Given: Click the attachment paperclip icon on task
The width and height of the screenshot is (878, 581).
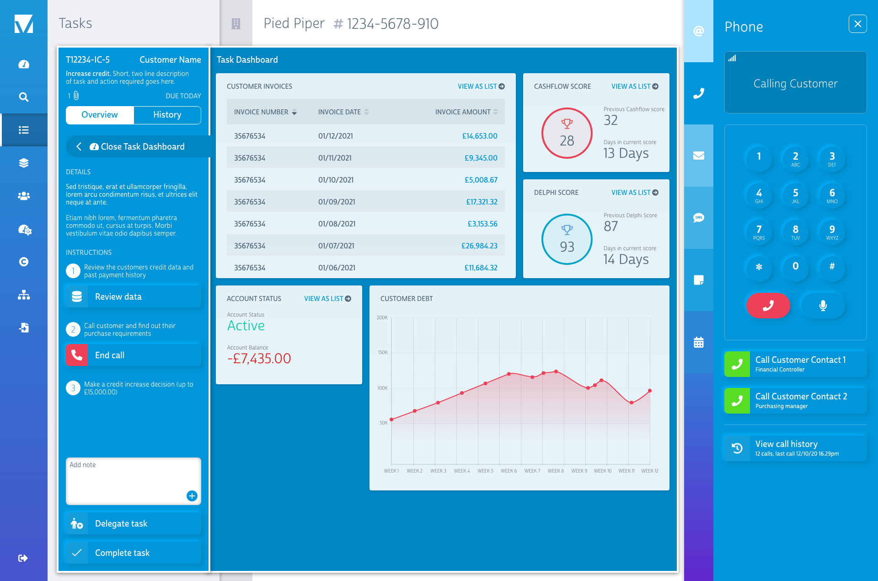Looking at the screenshot, I should [x=76, y=96].
